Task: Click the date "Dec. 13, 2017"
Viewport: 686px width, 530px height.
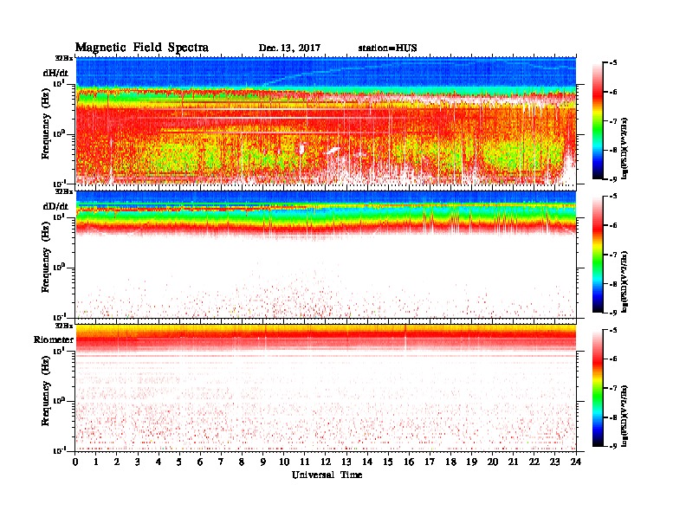Action: click(x=289, y=48)
